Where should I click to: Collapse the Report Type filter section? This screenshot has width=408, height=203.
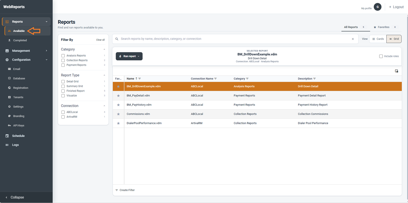click(104, 75)
